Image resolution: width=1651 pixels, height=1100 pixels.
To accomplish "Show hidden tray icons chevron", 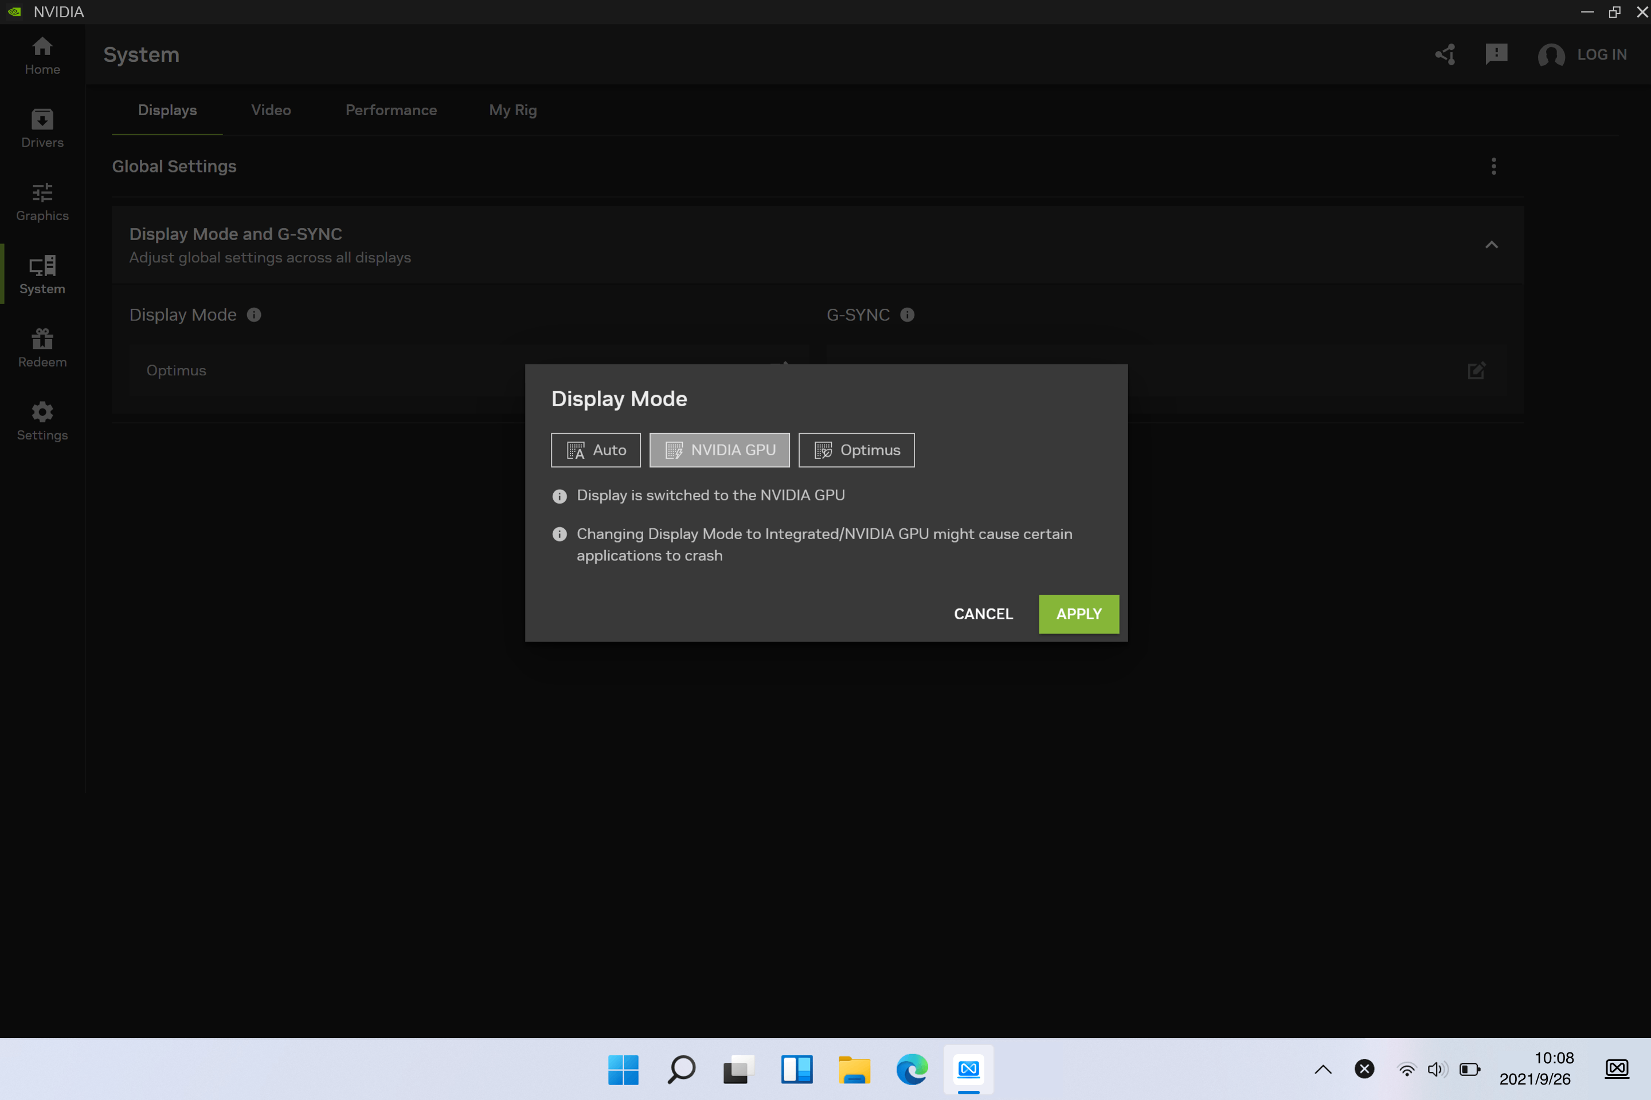I will tap(1323, 1070).
